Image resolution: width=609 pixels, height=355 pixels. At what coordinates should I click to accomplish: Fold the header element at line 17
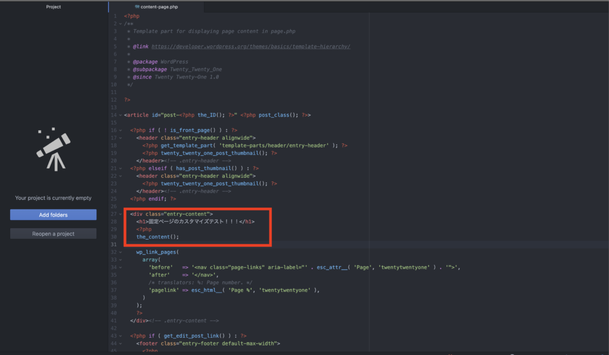120,138
